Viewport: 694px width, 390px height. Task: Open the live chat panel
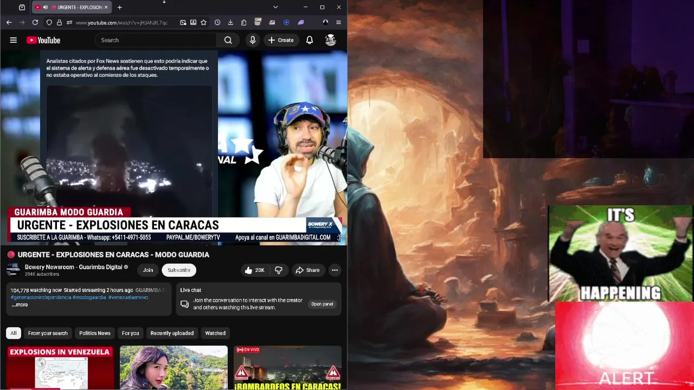coord(322,304)
